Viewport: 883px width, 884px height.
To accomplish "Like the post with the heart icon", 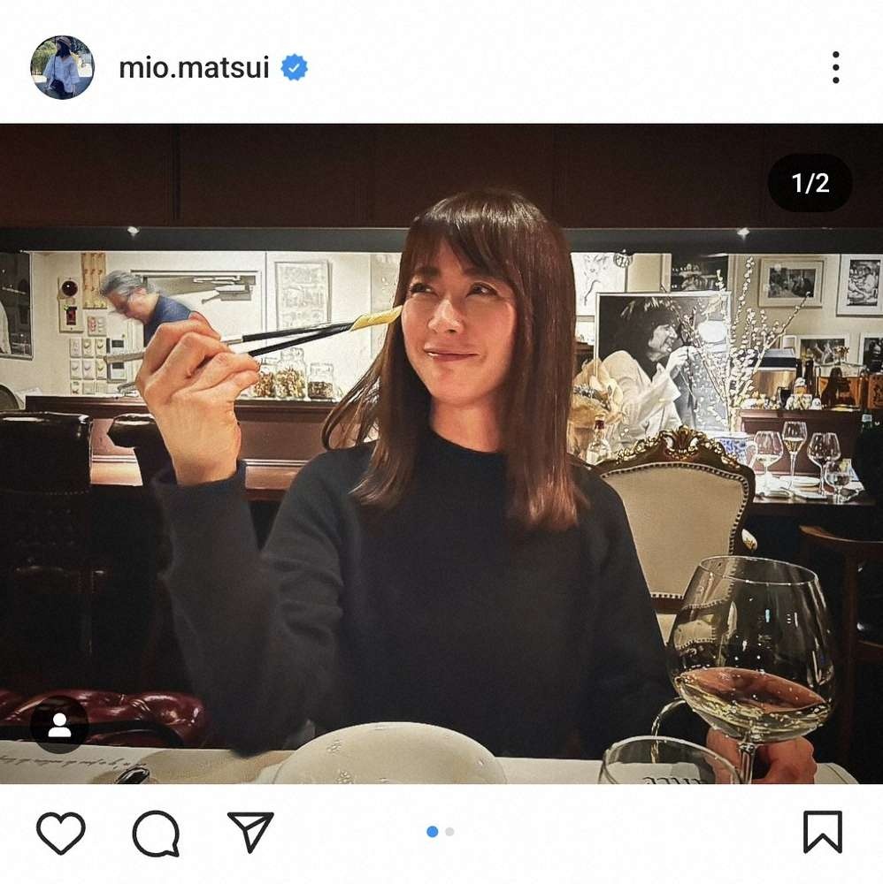I will 61,833.
